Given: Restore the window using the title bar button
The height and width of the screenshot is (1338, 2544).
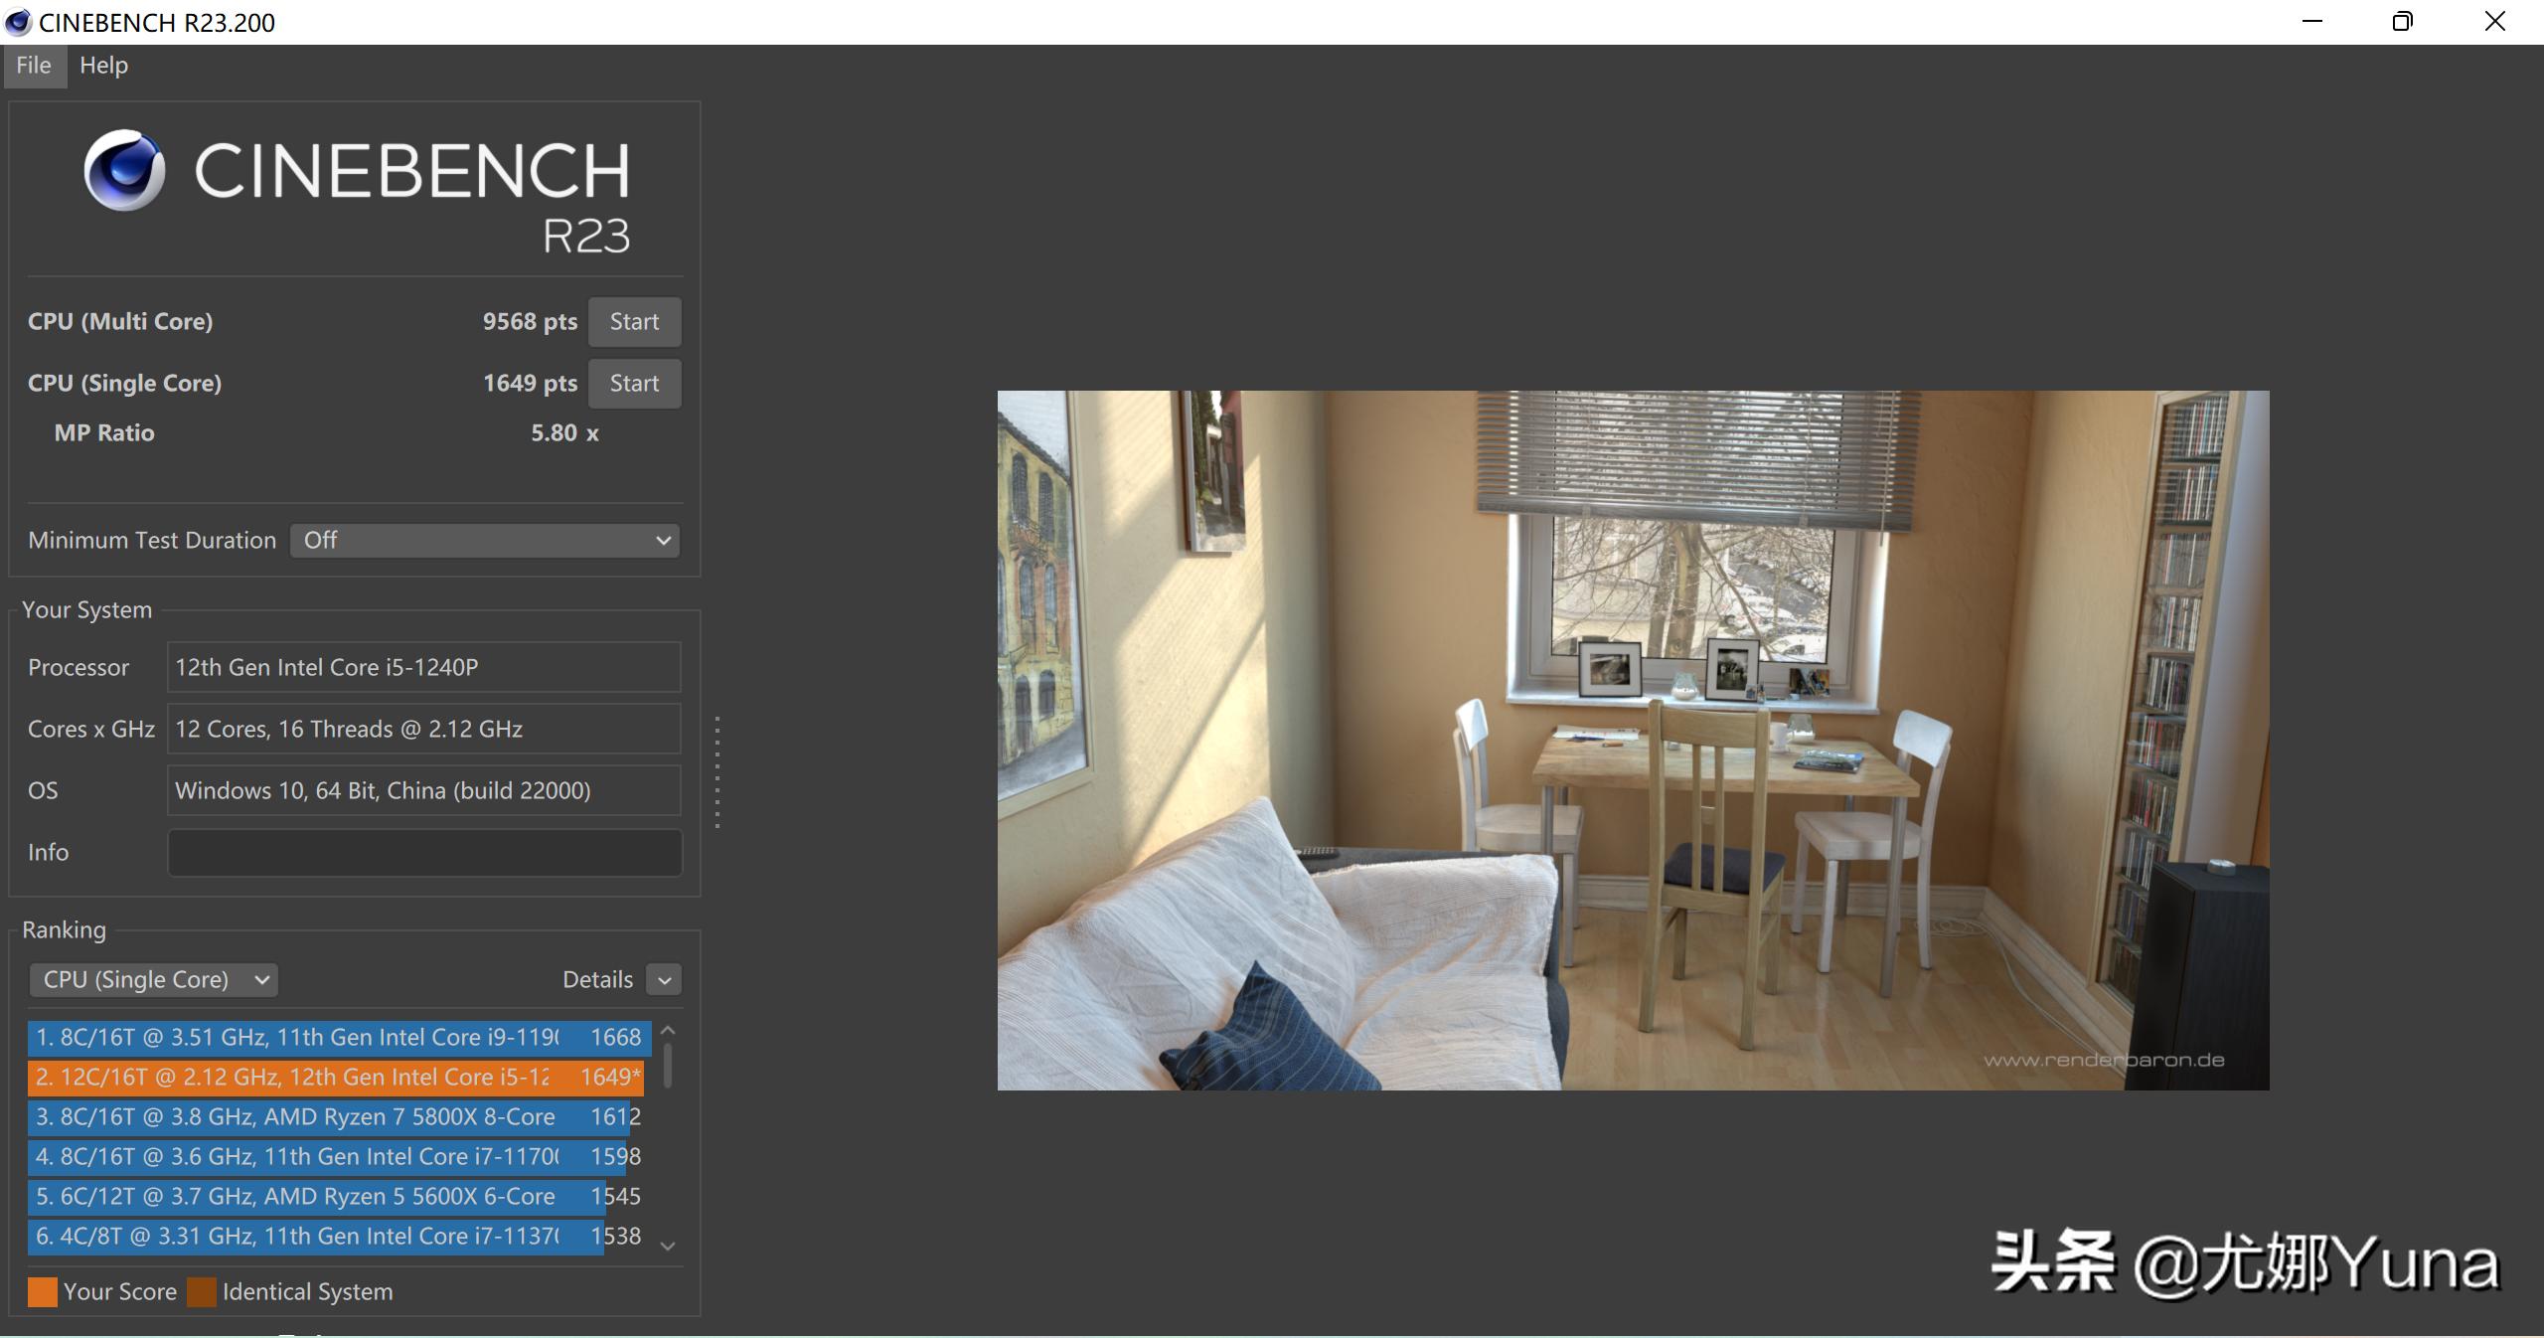Looking at the screenshot, I should 2402,22.
